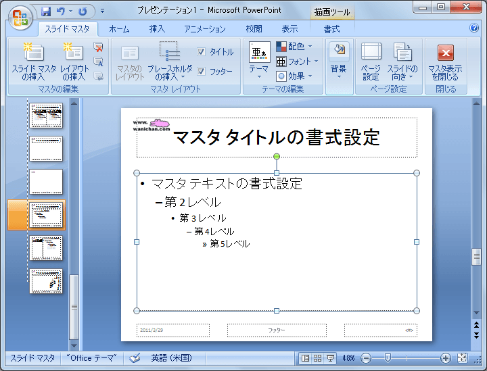
Task: Open Customize Quick Access Toolbar dropdown
Action: click(102, 11)
